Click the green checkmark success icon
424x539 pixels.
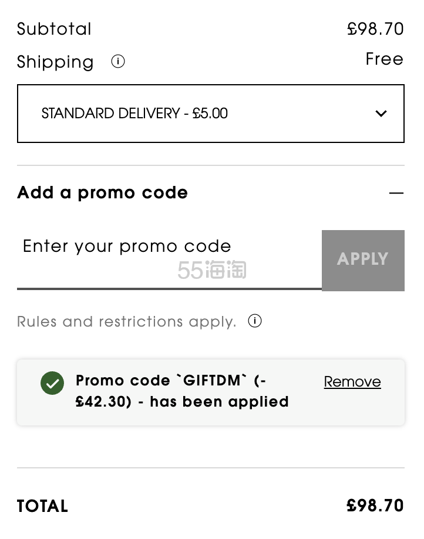click(x=52, y=383)
